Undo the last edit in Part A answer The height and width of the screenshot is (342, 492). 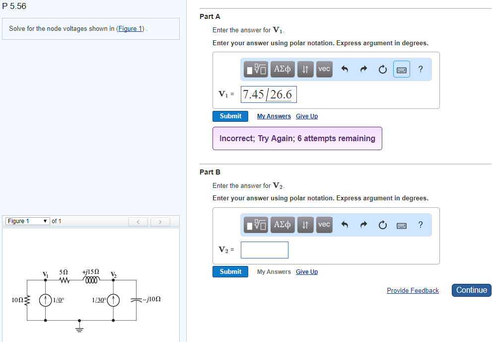[345, 69]
